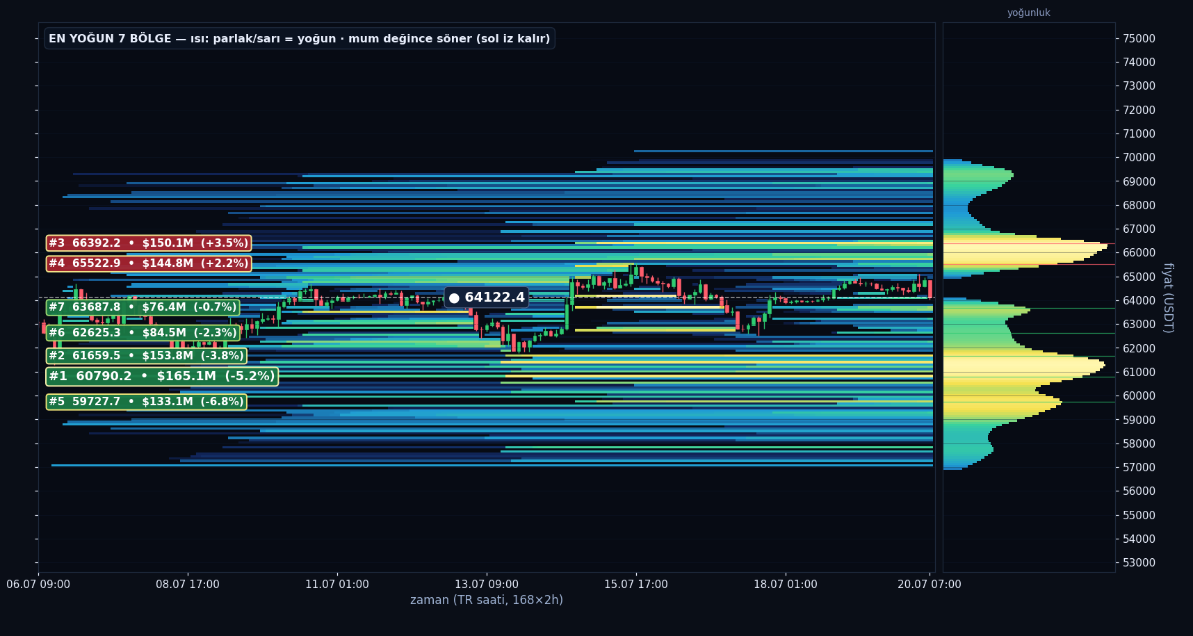Click the 58000 price tick
The height and width of the screenshot is (636, 1193).
pyautogui.click(x=1139, y=443)
